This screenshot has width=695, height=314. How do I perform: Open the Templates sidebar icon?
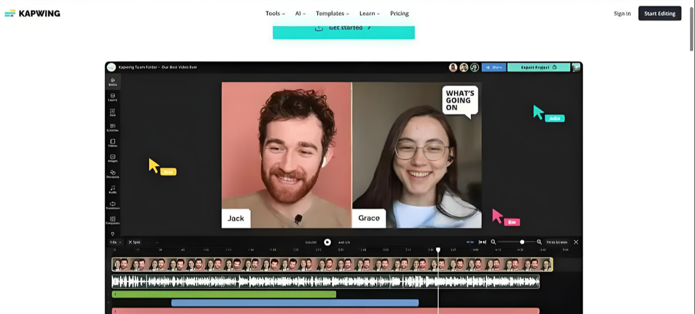pyautogui.click(x=112, y=220)
